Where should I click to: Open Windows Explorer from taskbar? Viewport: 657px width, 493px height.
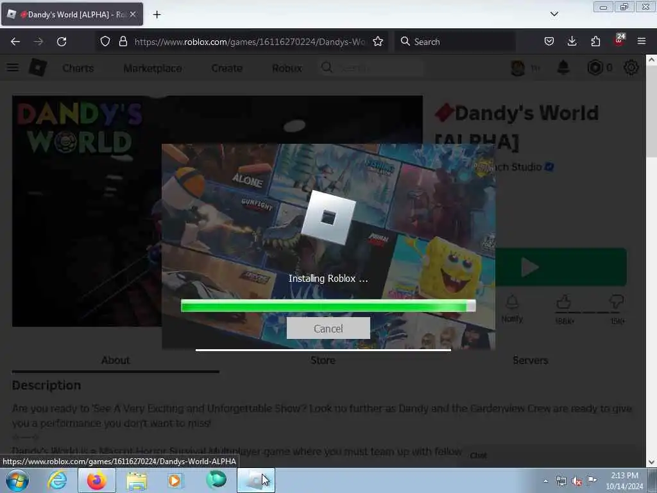137,480
